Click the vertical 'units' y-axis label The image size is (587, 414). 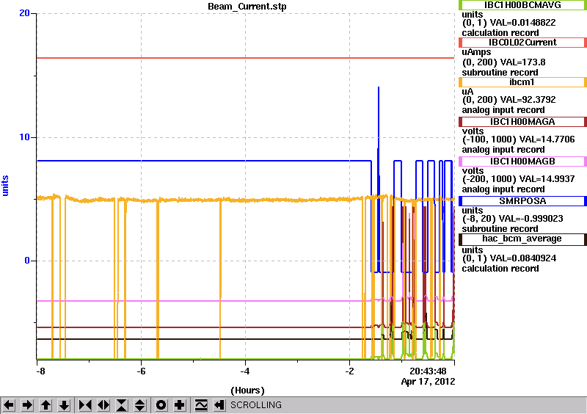pos(5,186)
